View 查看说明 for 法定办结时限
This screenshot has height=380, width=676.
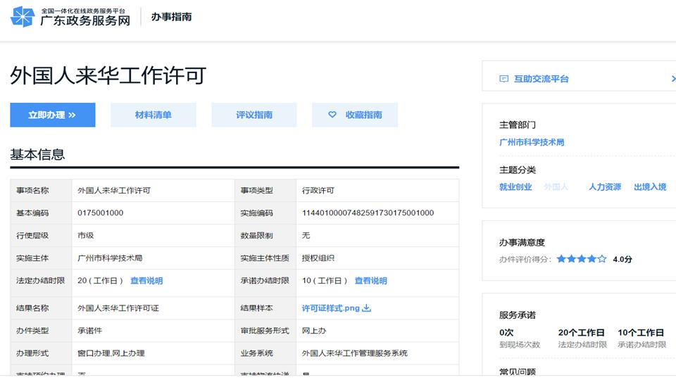click(x=146, y=281)
